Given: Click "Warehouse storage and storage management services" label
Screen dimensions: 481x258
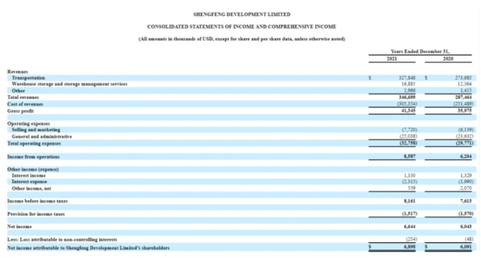Looking at the screenshot, I should click(69, 84).
